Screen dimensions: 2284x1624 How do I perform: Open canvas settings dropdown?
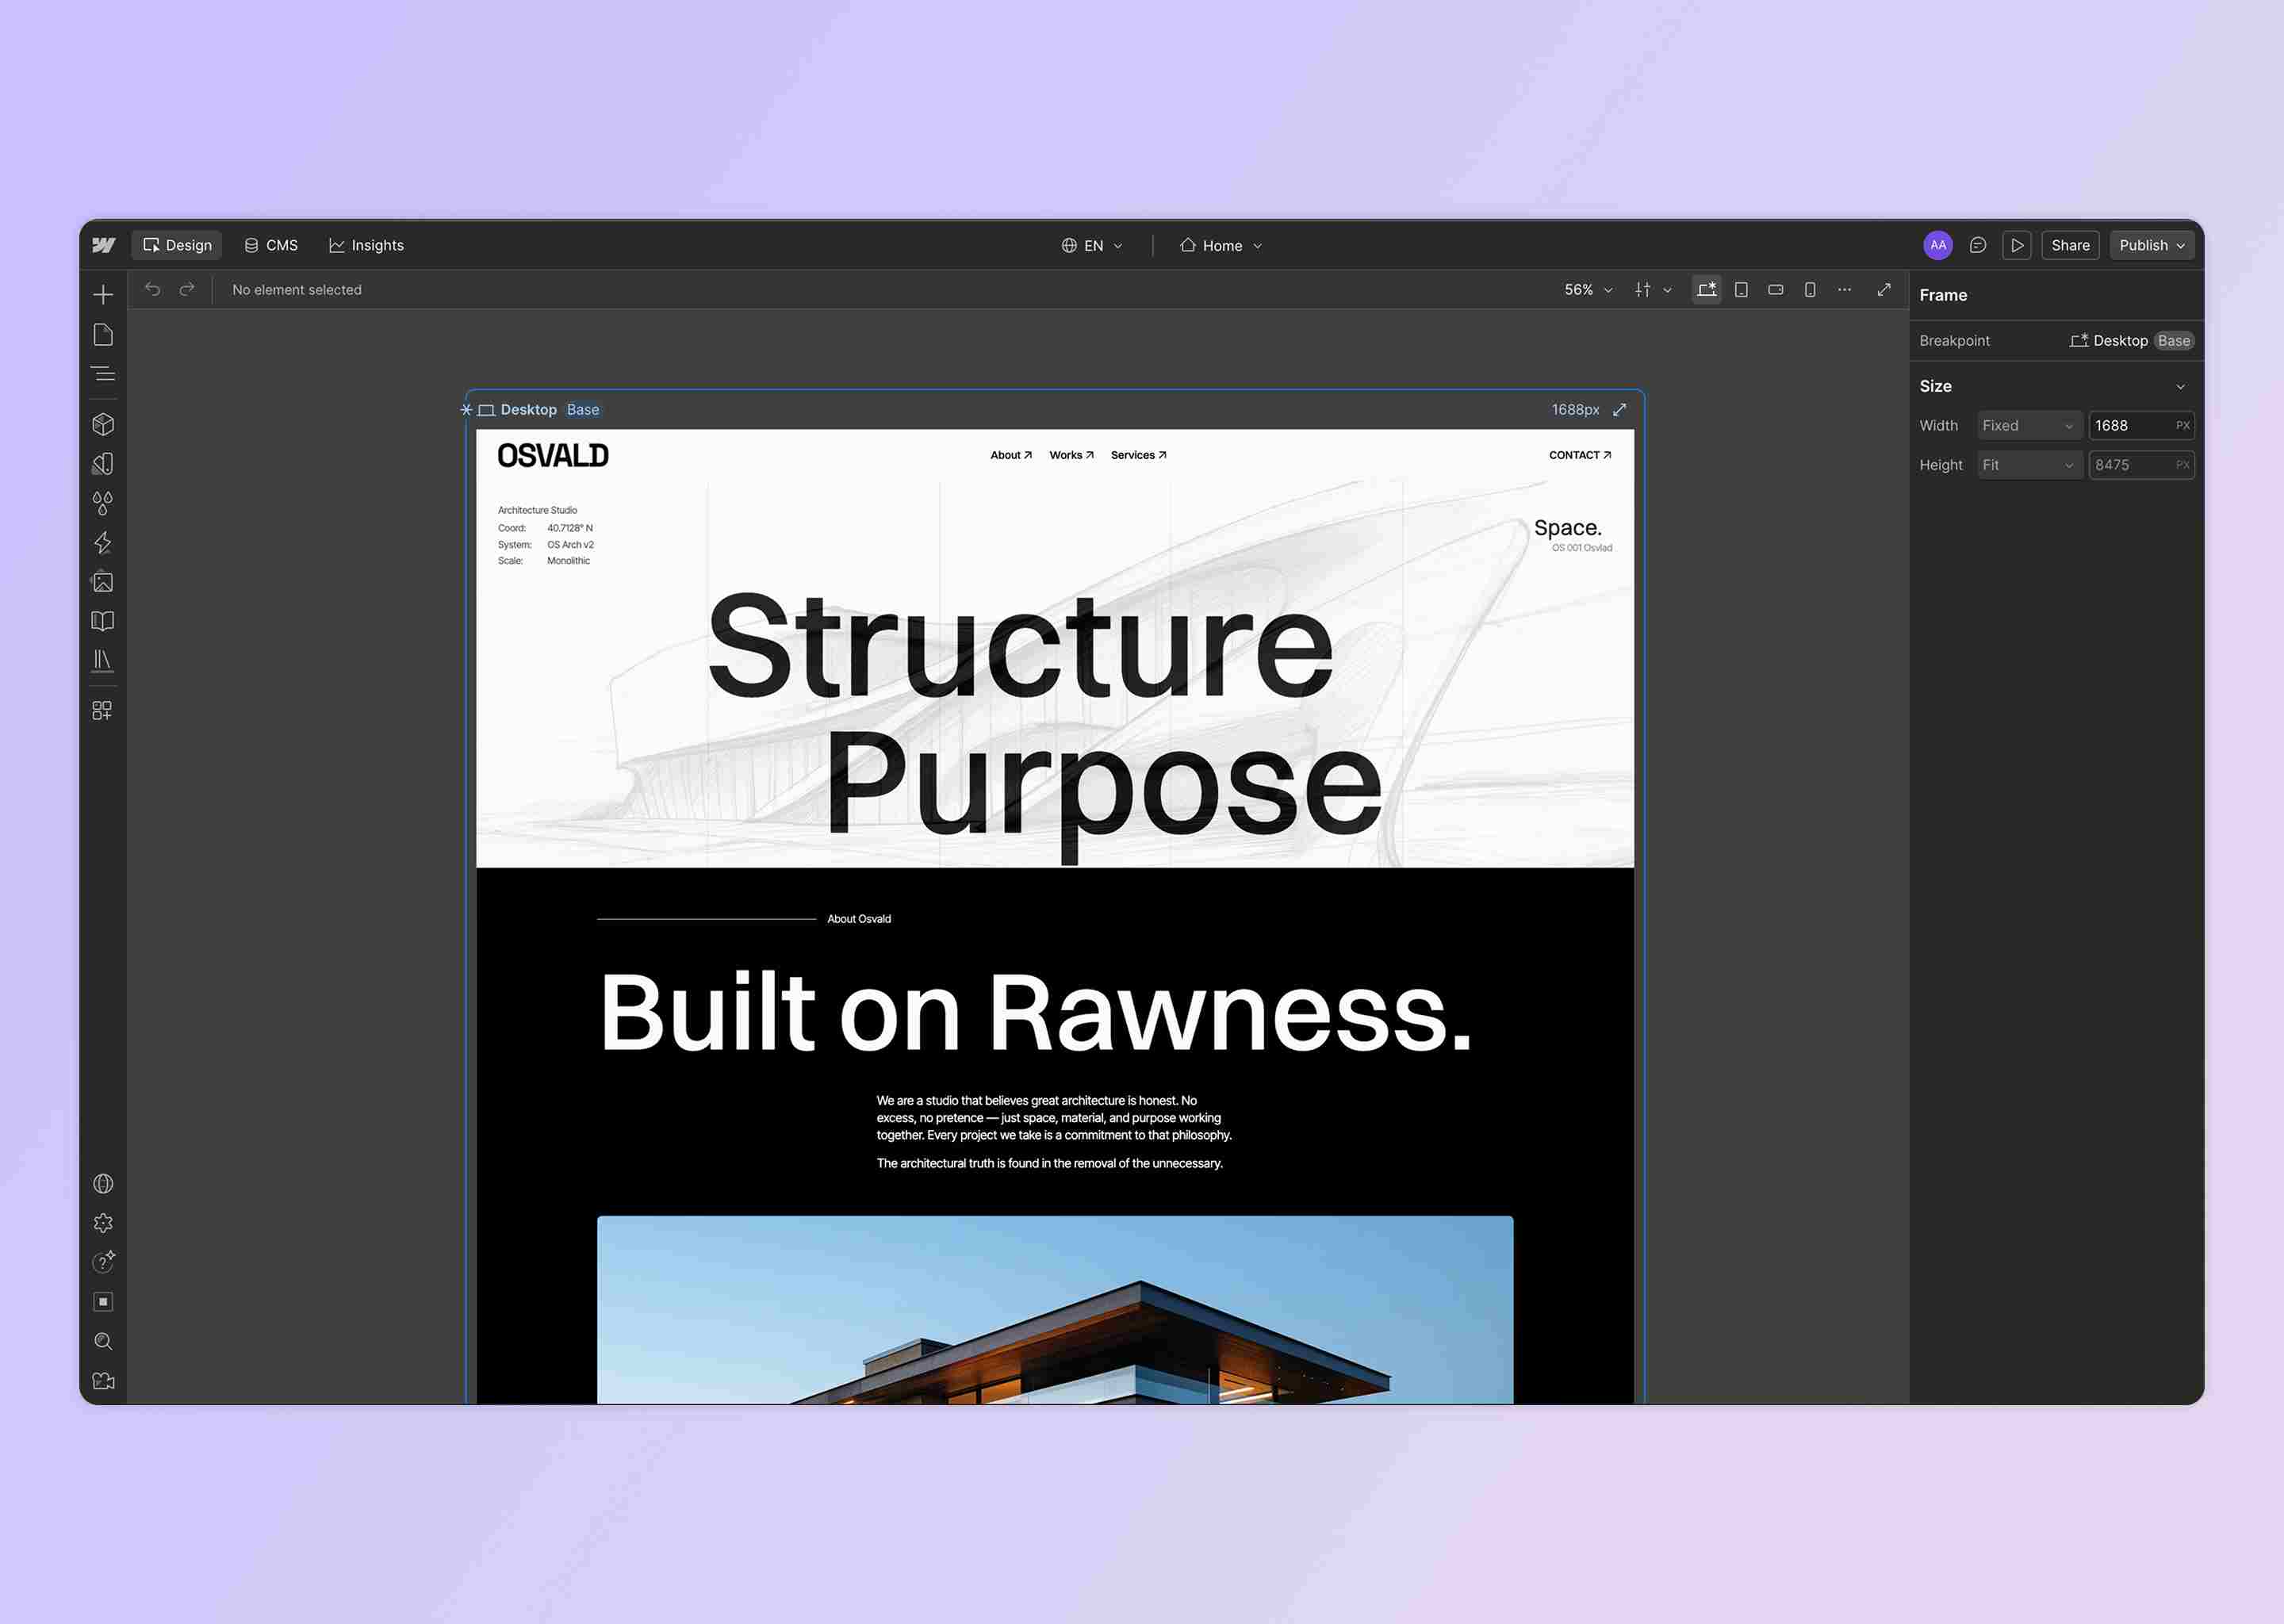(1652, 289)
